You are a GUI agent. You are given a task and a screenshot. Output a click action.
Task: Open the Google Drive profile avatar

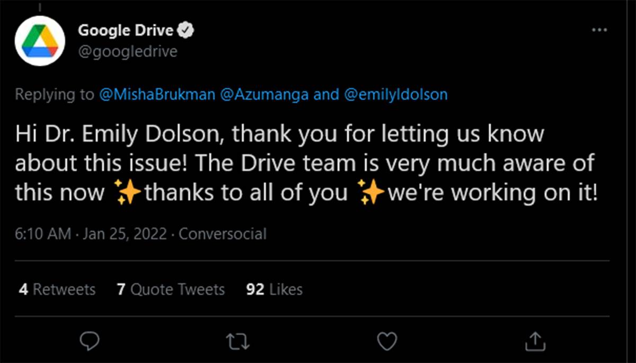pyautogui.click(x=40, y=41)
